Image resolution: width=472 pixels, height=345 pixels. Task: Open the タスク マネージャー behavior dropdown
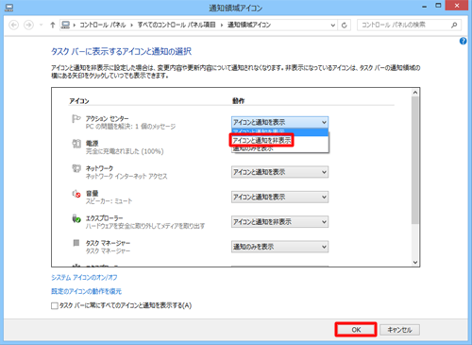(x=279, y=247)
